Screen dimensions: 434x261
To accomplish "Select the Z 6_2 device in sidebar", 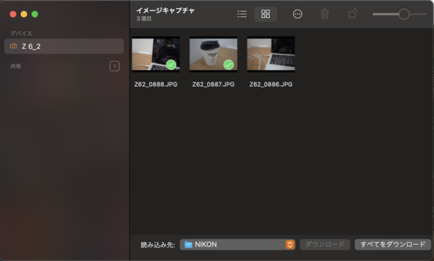I will (x=64, y=46).
